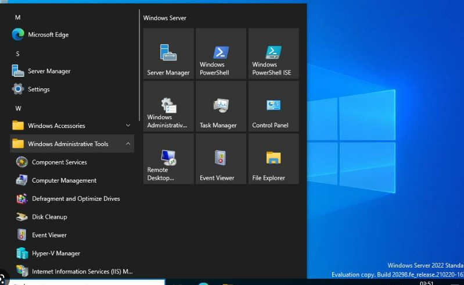Click the app list vertical scrollbar
The width and height of the screenshot is (464, 285).
pyautogui.click(x=139, y=65)
